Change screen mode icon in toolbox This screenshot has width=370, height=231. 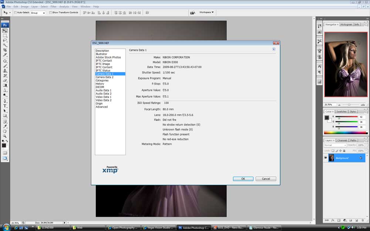coord(5,159)
